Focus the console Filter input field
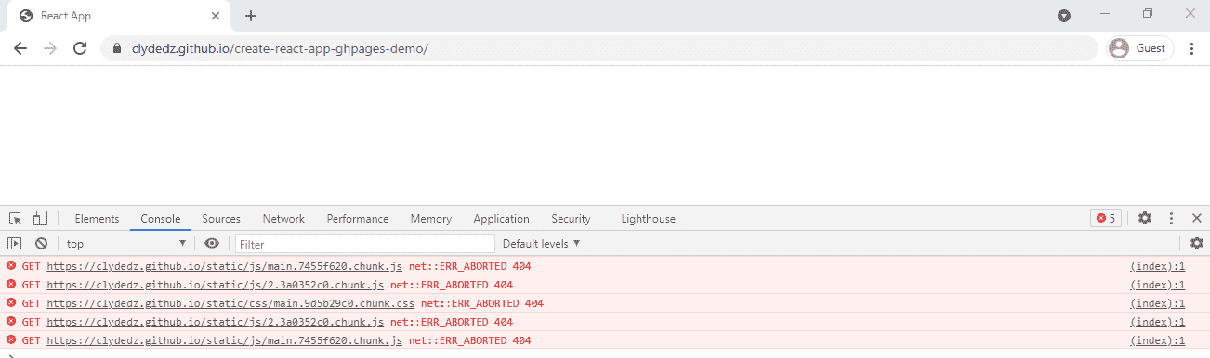The height and width of the screenshot is (358, 1210). [x=364, y=244]
